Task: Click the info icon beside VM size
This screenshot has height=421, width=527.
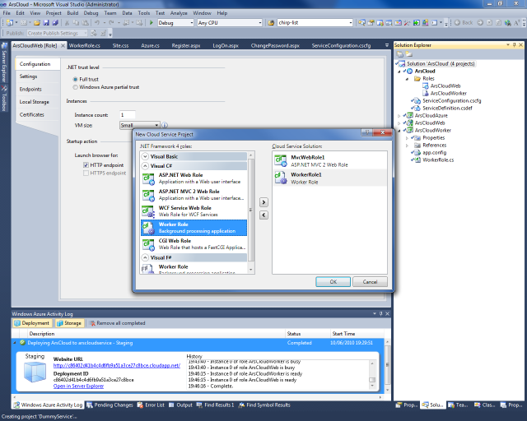Action: pyautogui.click(x=165, y=125)
